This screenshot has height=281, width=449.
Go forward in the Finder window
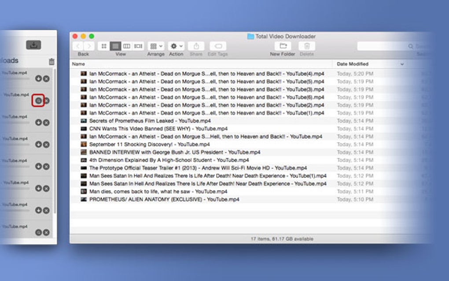pyautogui.click(x=89, y=46)
